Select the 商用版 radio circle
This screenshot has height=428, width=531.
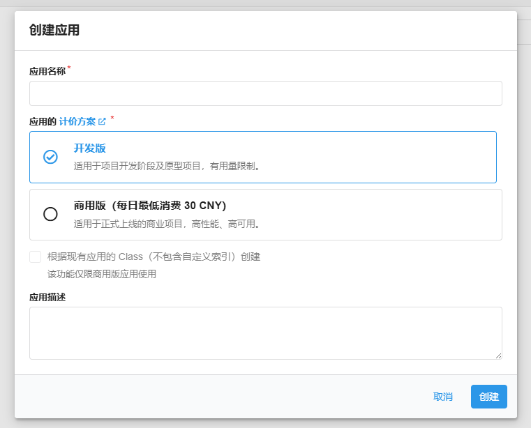click(50, 214)
